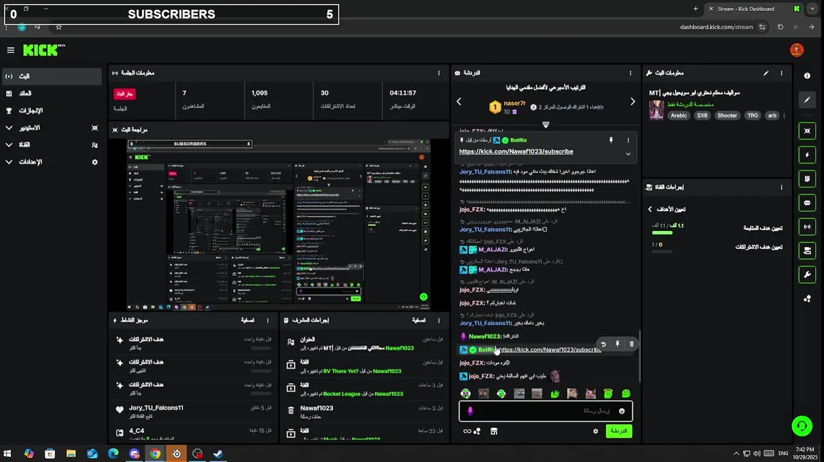This screenshot has height=462, width=824.
Task: Reload the page in browser toolbar
Action: pos(780,27)
